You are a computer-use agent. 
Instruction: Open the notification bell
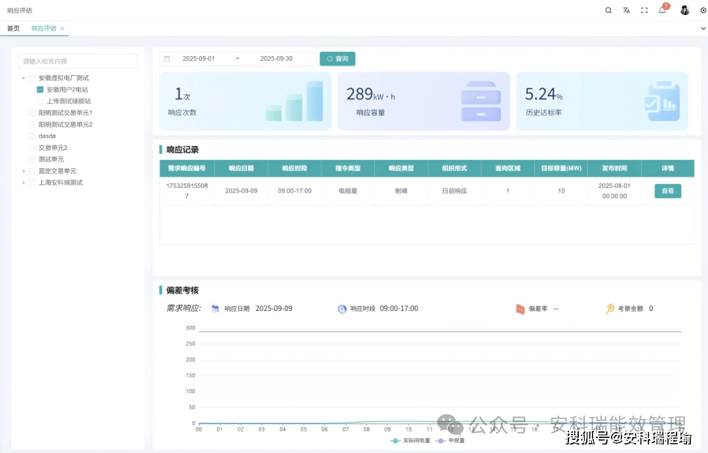(662, 10)
